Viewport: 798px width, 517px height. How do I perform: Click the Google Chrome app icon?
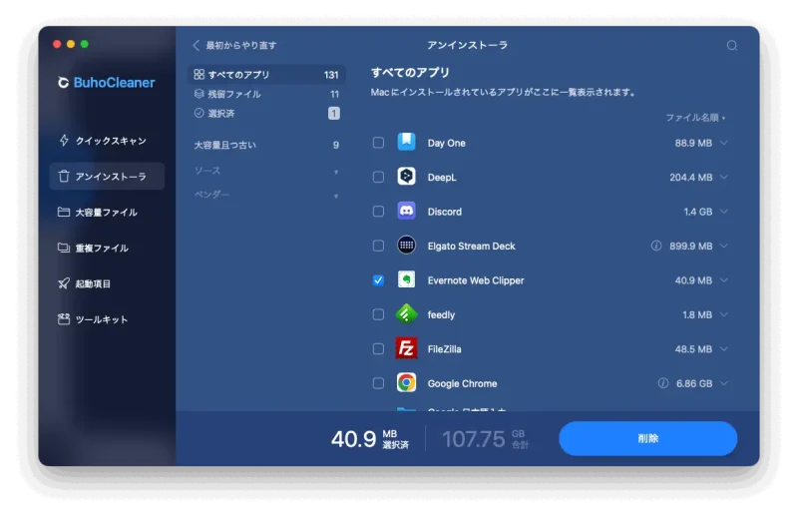point(406,383)
